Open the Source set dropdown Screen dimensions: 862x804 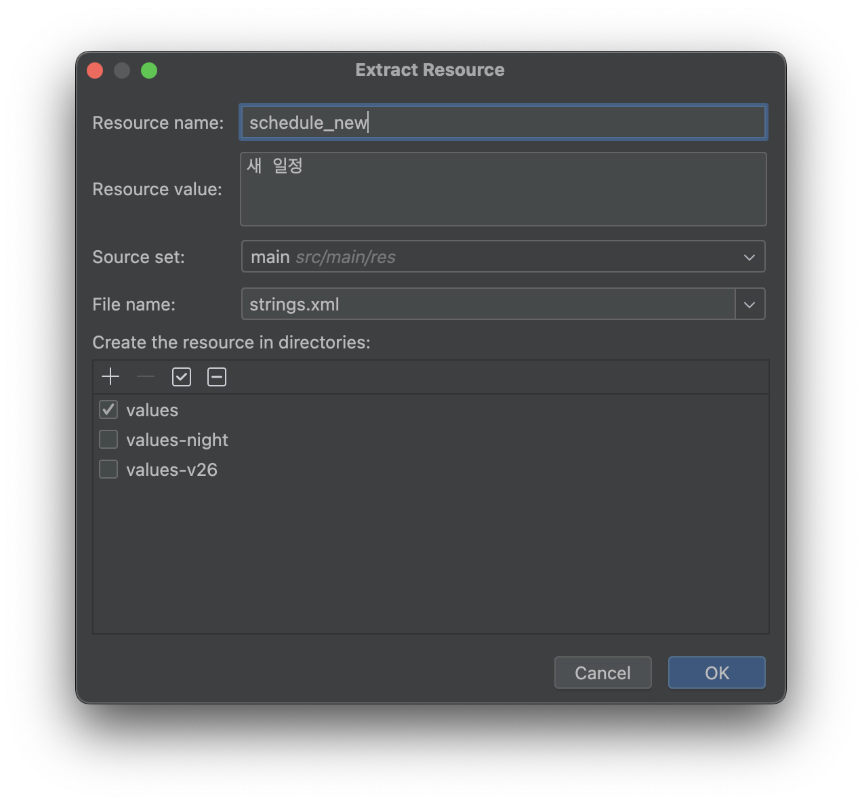[504, 257]
